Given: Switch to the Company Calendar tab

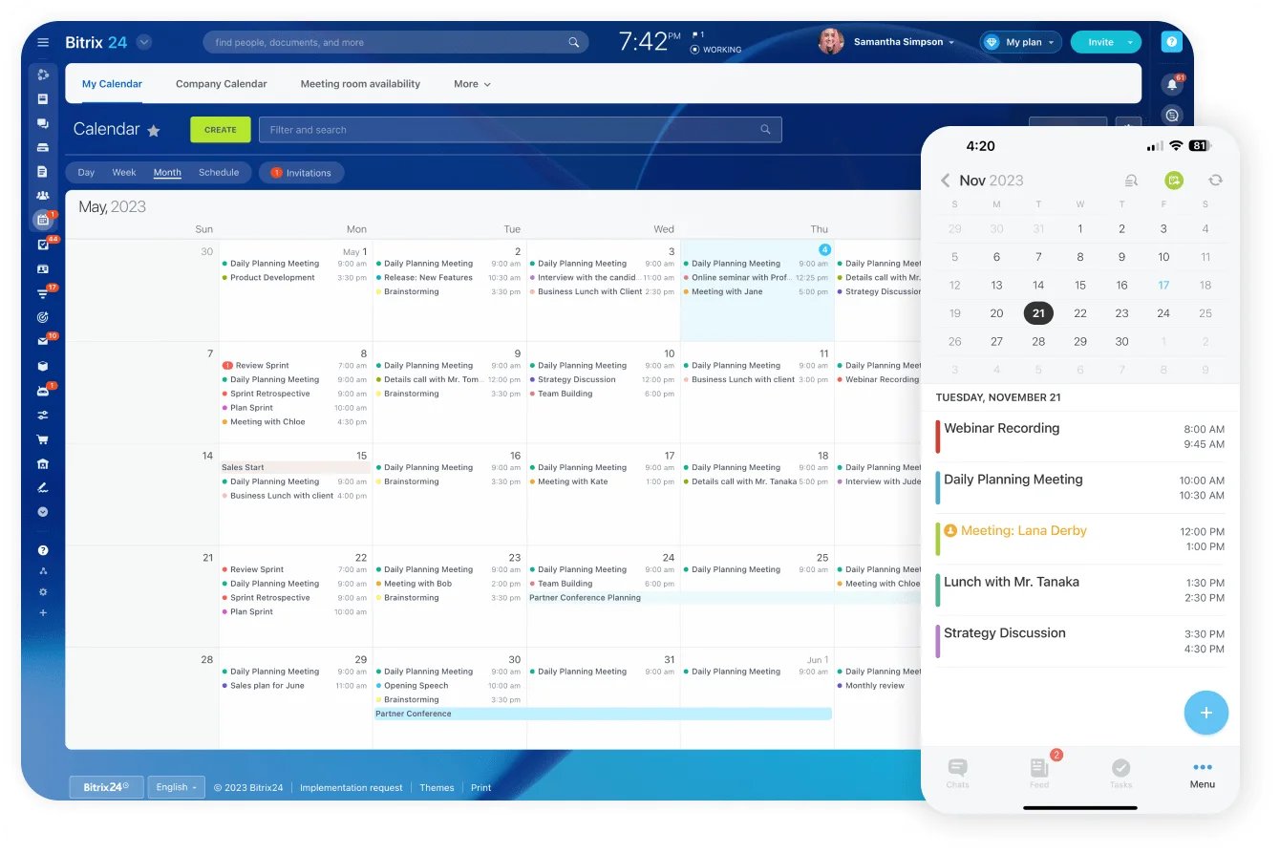Looking at the screenshot, I should pos(221,84).
